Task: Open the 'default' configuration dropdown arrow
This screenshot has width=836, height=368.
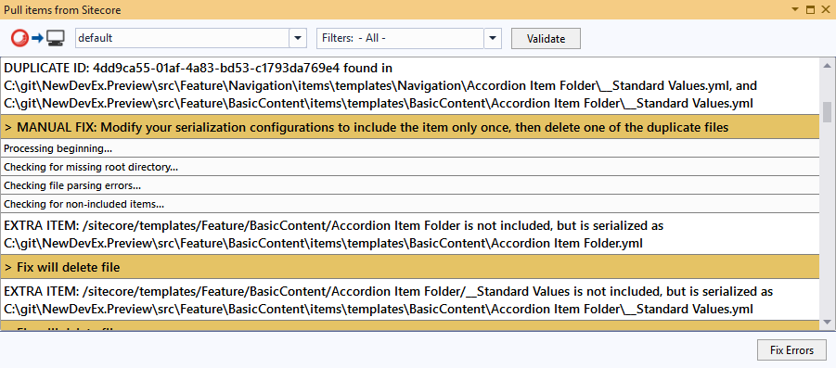Action: 298,38
